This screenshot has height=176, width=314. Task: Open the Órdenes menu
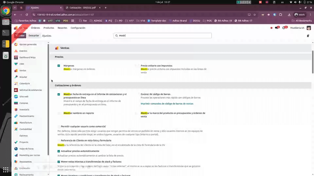point(35,28)
